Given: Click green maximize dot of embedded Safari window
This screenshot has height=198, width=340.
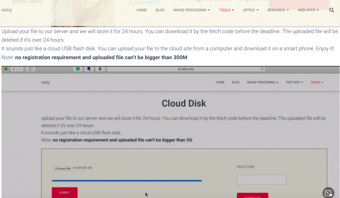Looking at the screenshot, I should coord(6,69).
